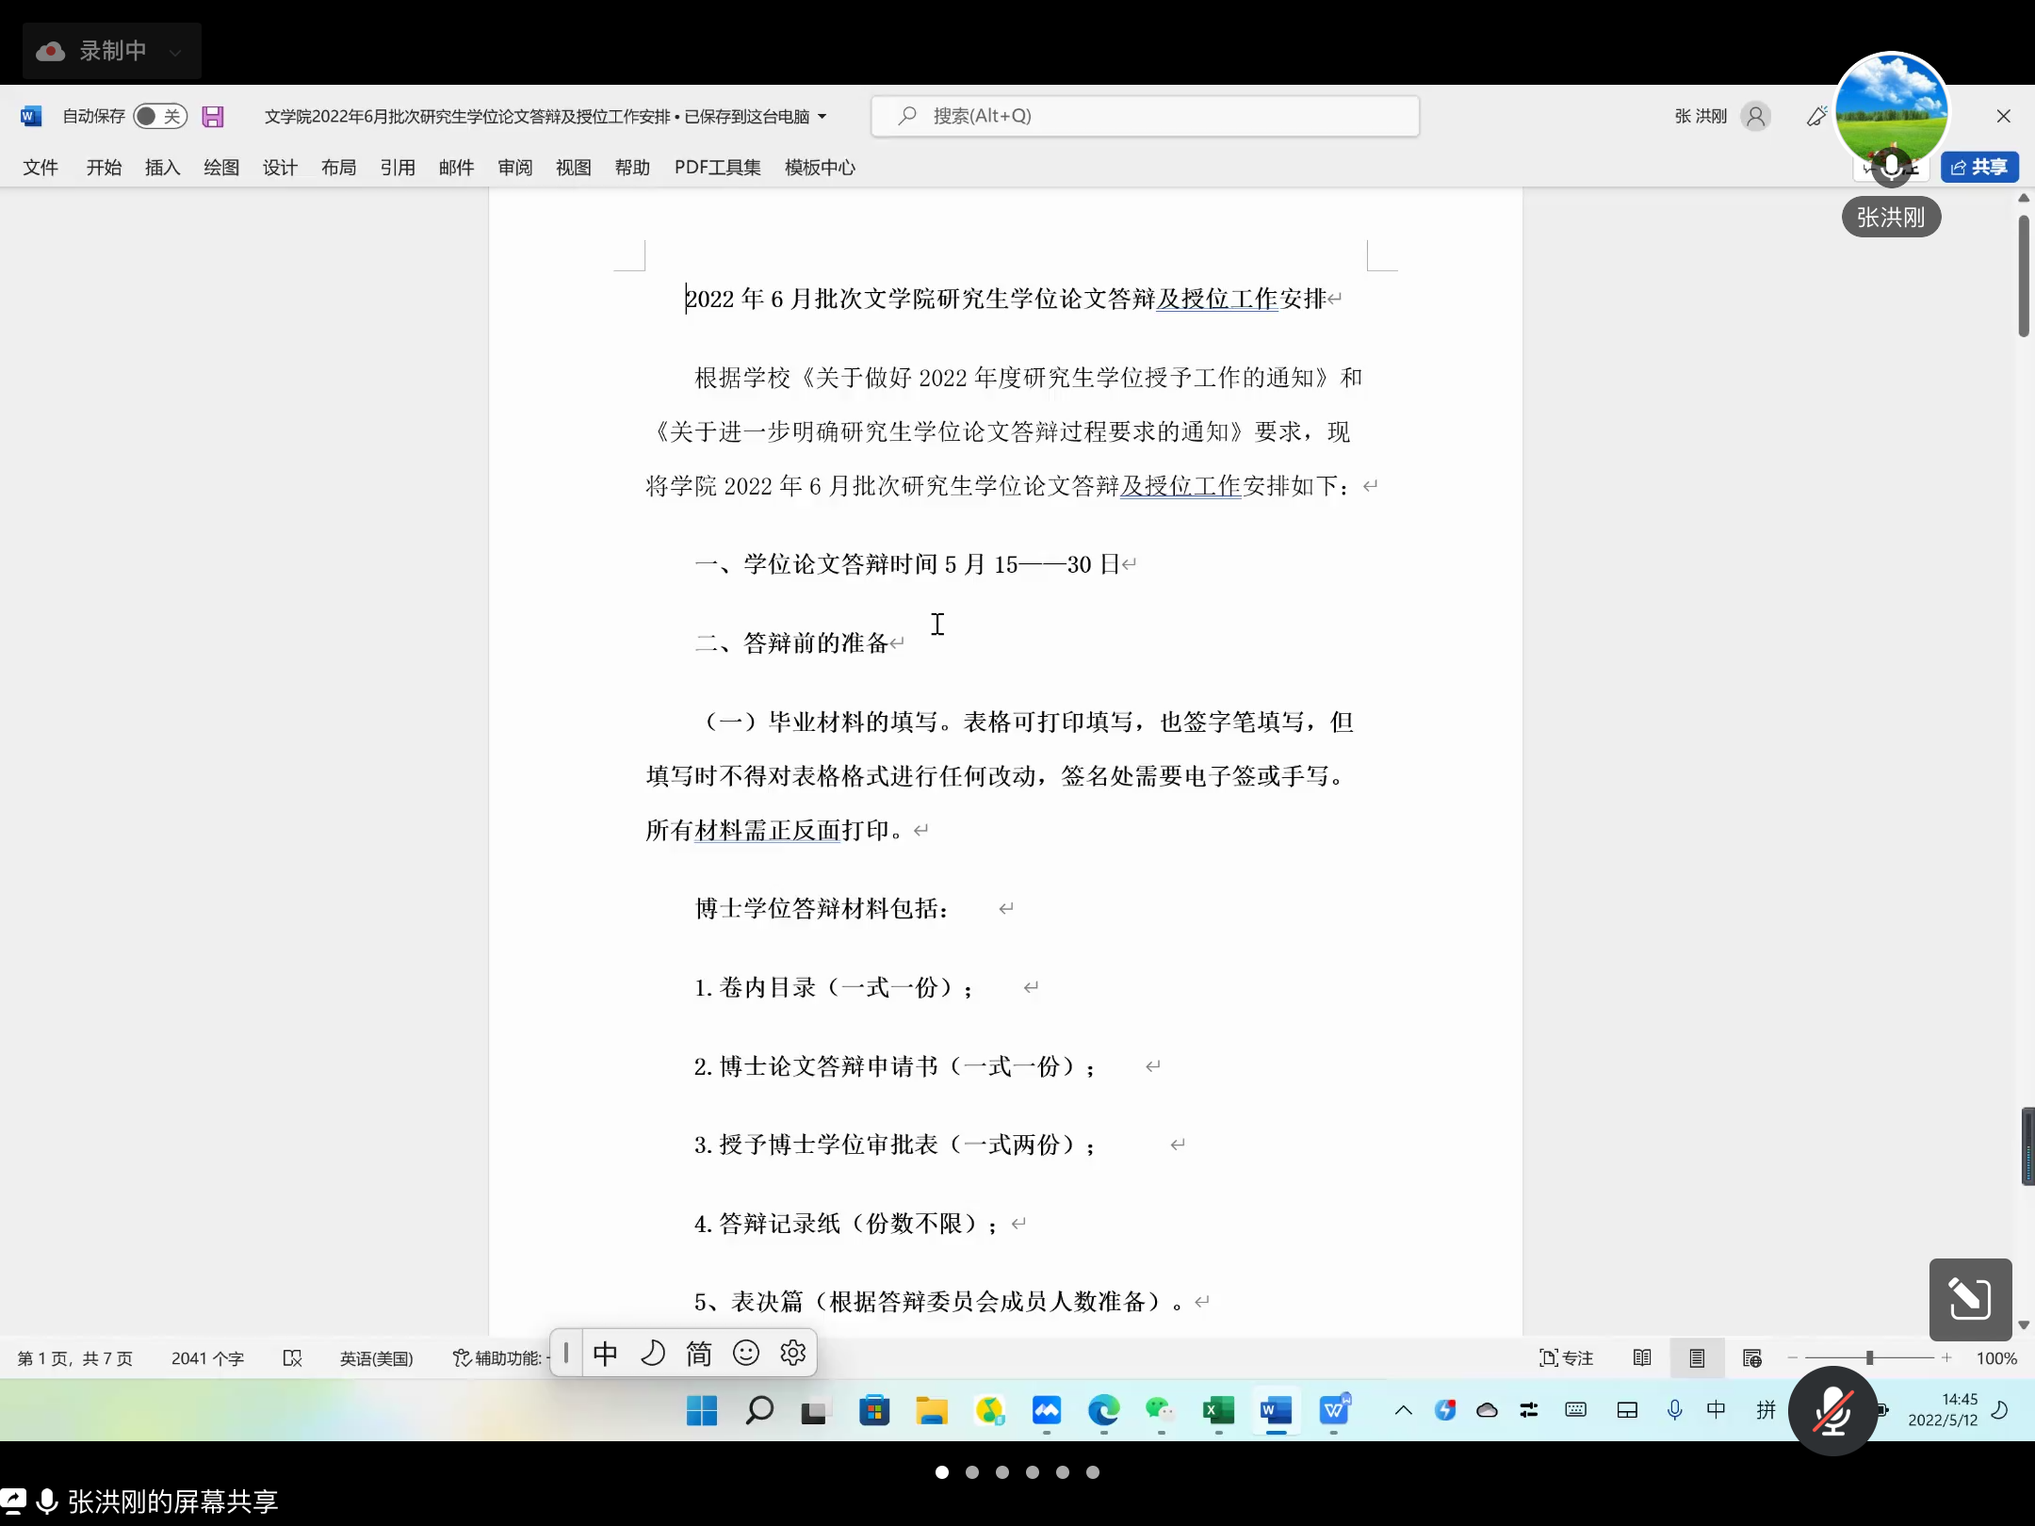The image size is (2035, 1526).
Task: Expand the document title dropdown arrow
Action: [x=822, y=117]
